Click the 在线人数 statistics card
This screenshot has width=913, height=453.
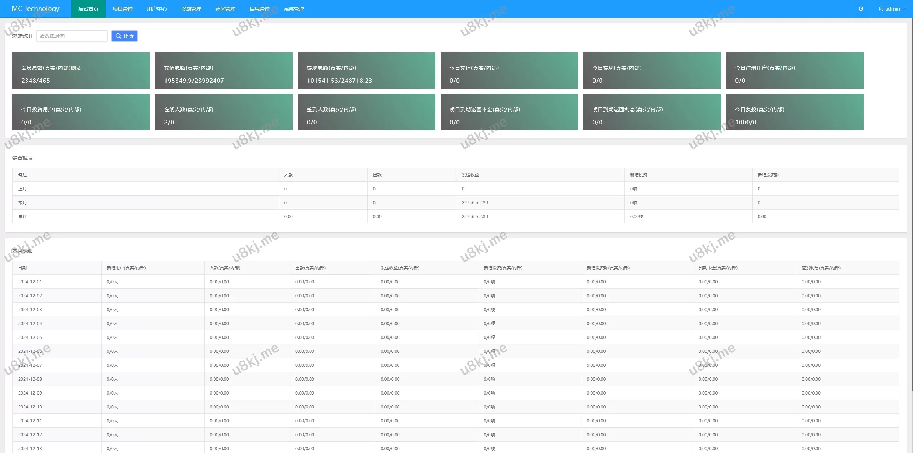[x=224, y=112]
